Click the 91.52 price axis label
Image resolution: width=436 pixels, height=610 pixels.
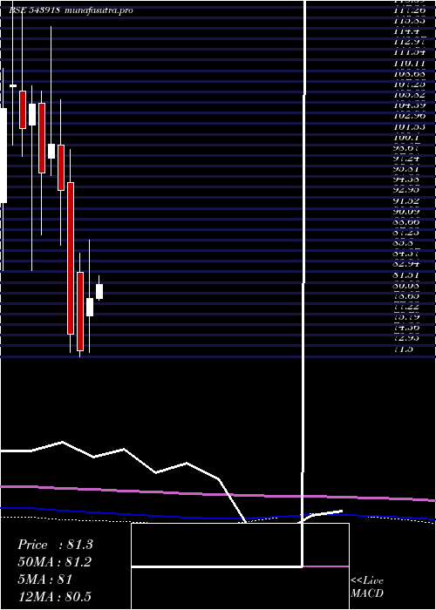click(407, 200)
